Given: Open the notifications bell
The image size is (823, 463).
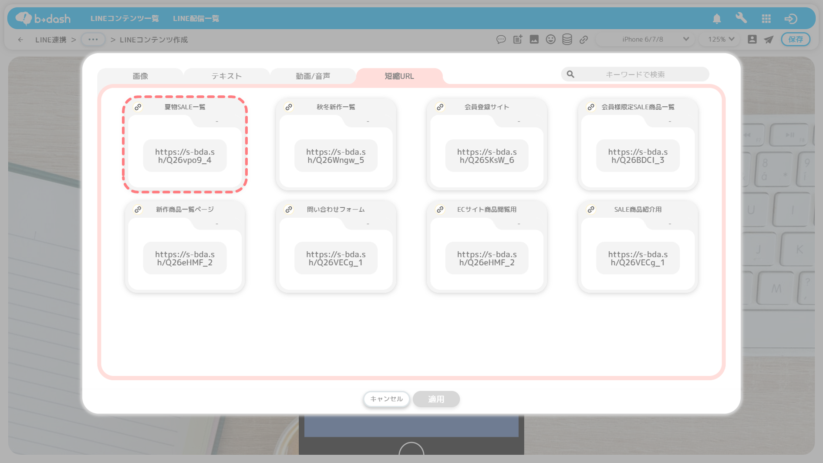Looking at the screenshot, I should [x=717, y=18].
